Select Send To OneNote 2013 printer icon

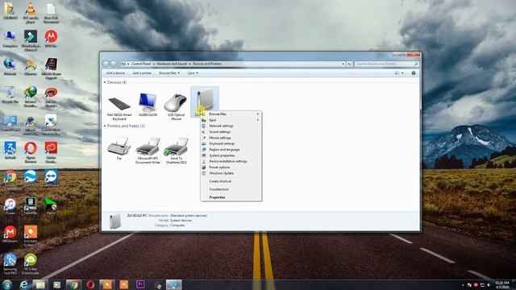[x=176, y=147]
